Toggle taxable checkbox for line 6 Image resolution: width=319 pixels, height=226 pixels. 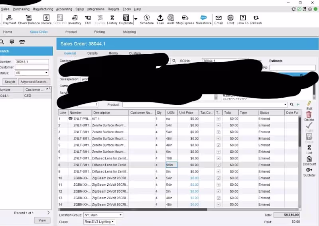[x=219, y=152]
